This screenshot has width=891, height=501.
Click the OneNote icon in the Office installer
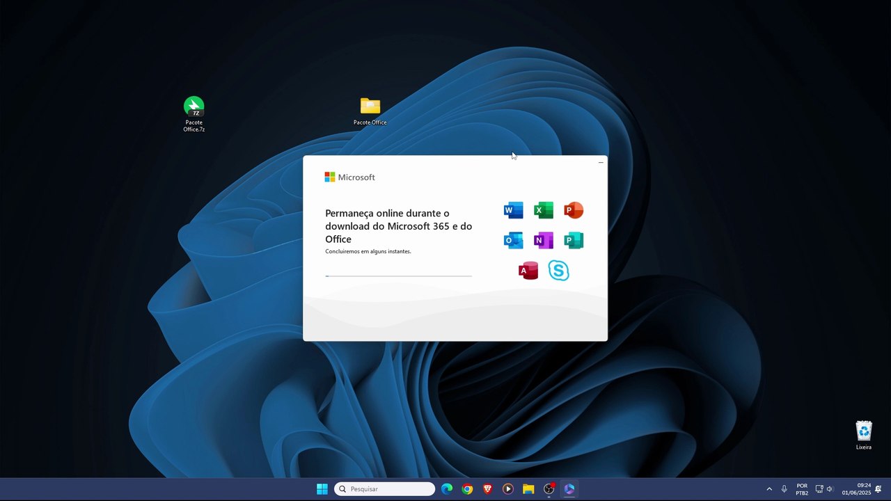click(543, 241)
